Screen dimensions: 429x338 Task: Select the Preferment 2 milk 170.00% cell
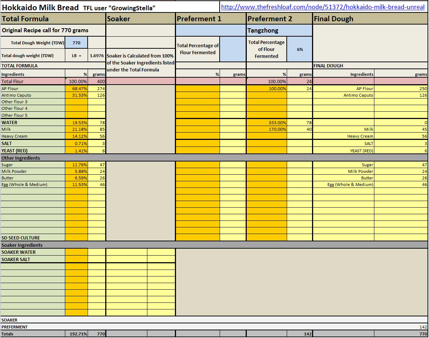(267, 129)
